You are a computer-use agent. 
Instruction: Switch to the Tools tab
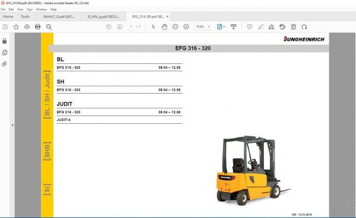[x=25, y=17]
